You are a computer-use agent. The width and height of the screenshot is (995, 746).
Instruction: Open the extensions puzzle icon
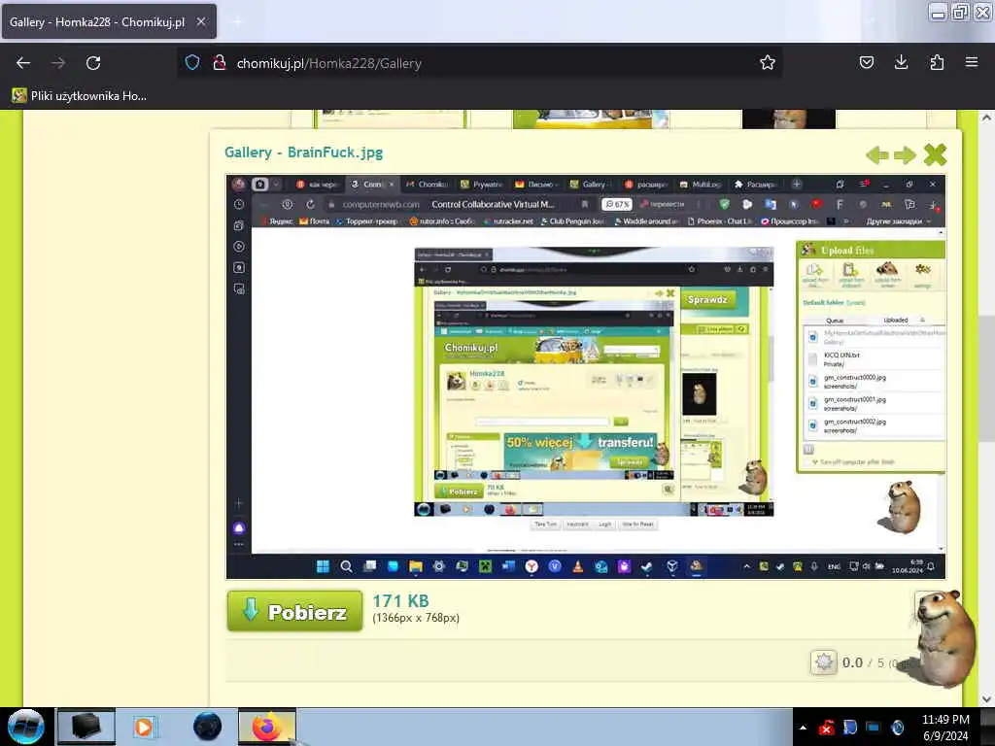[x=937, y=62]
